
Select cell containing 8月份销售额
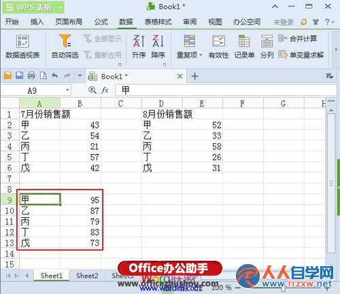click(162, 114)
